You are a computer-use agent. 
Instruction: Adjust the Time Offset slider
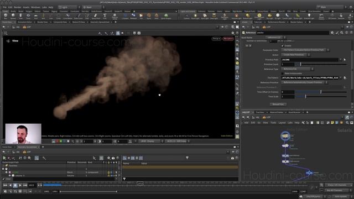321,92
